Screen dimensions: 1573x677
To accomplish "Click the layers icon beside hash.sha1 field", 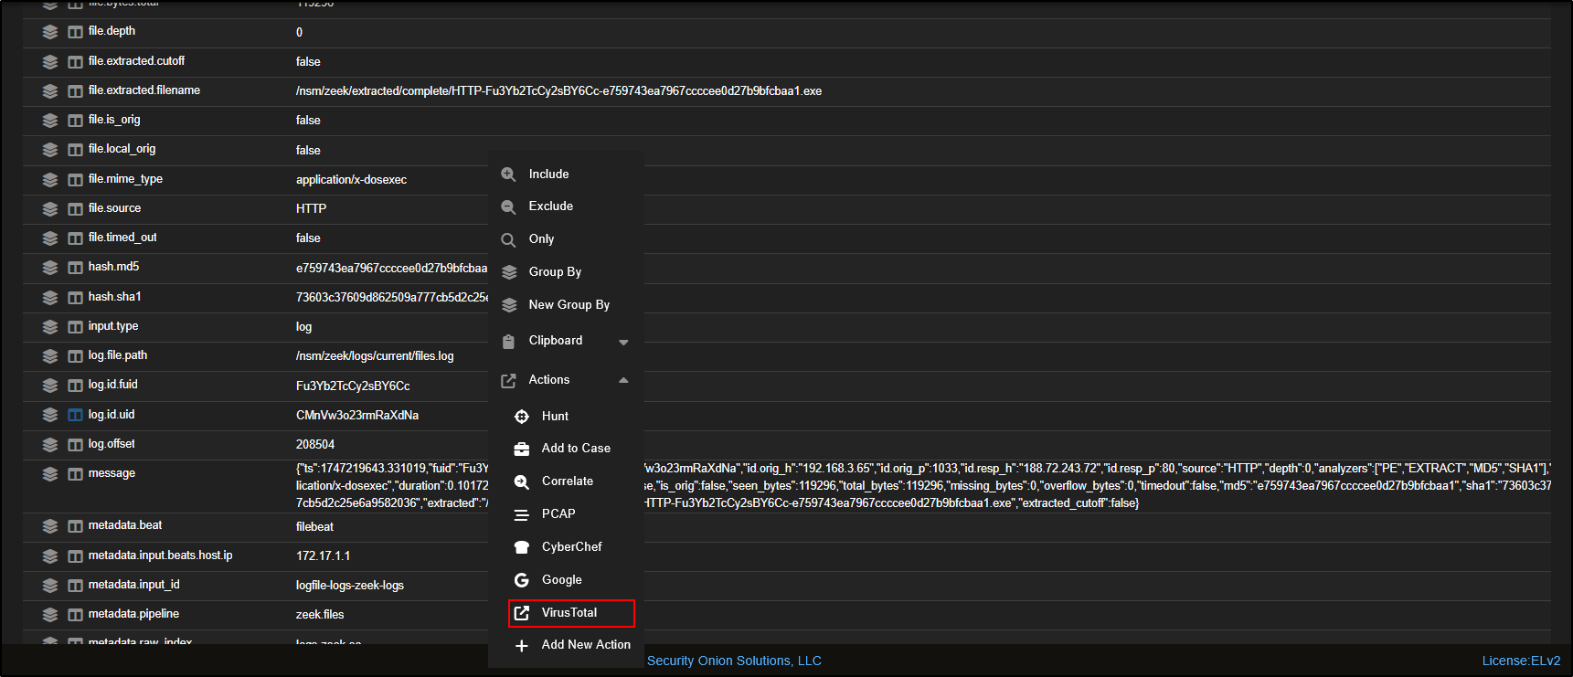I will point(50,298).
